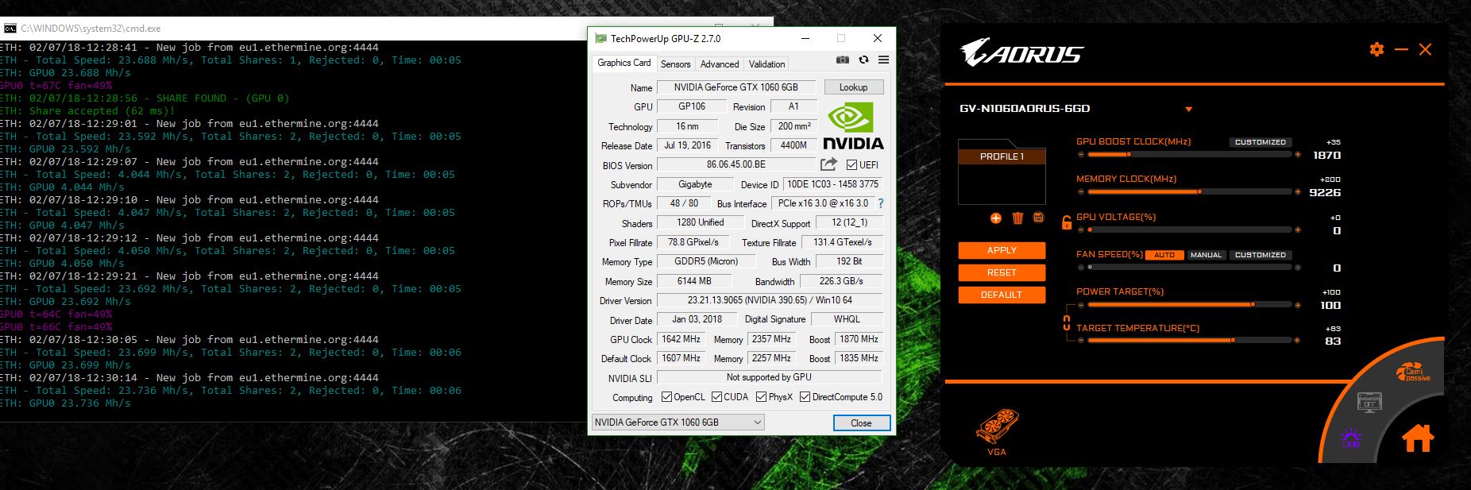Screen dimensions: 1471x490
Task: Increase Power Target with plus icon
Action: (1298, 305)
